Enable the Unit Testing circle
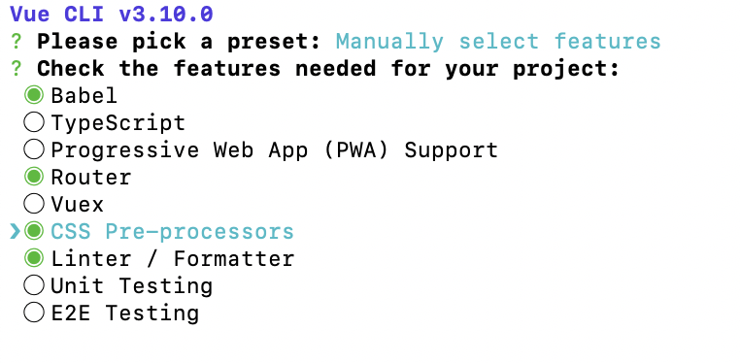740x363 pixels. coord(34,285)
